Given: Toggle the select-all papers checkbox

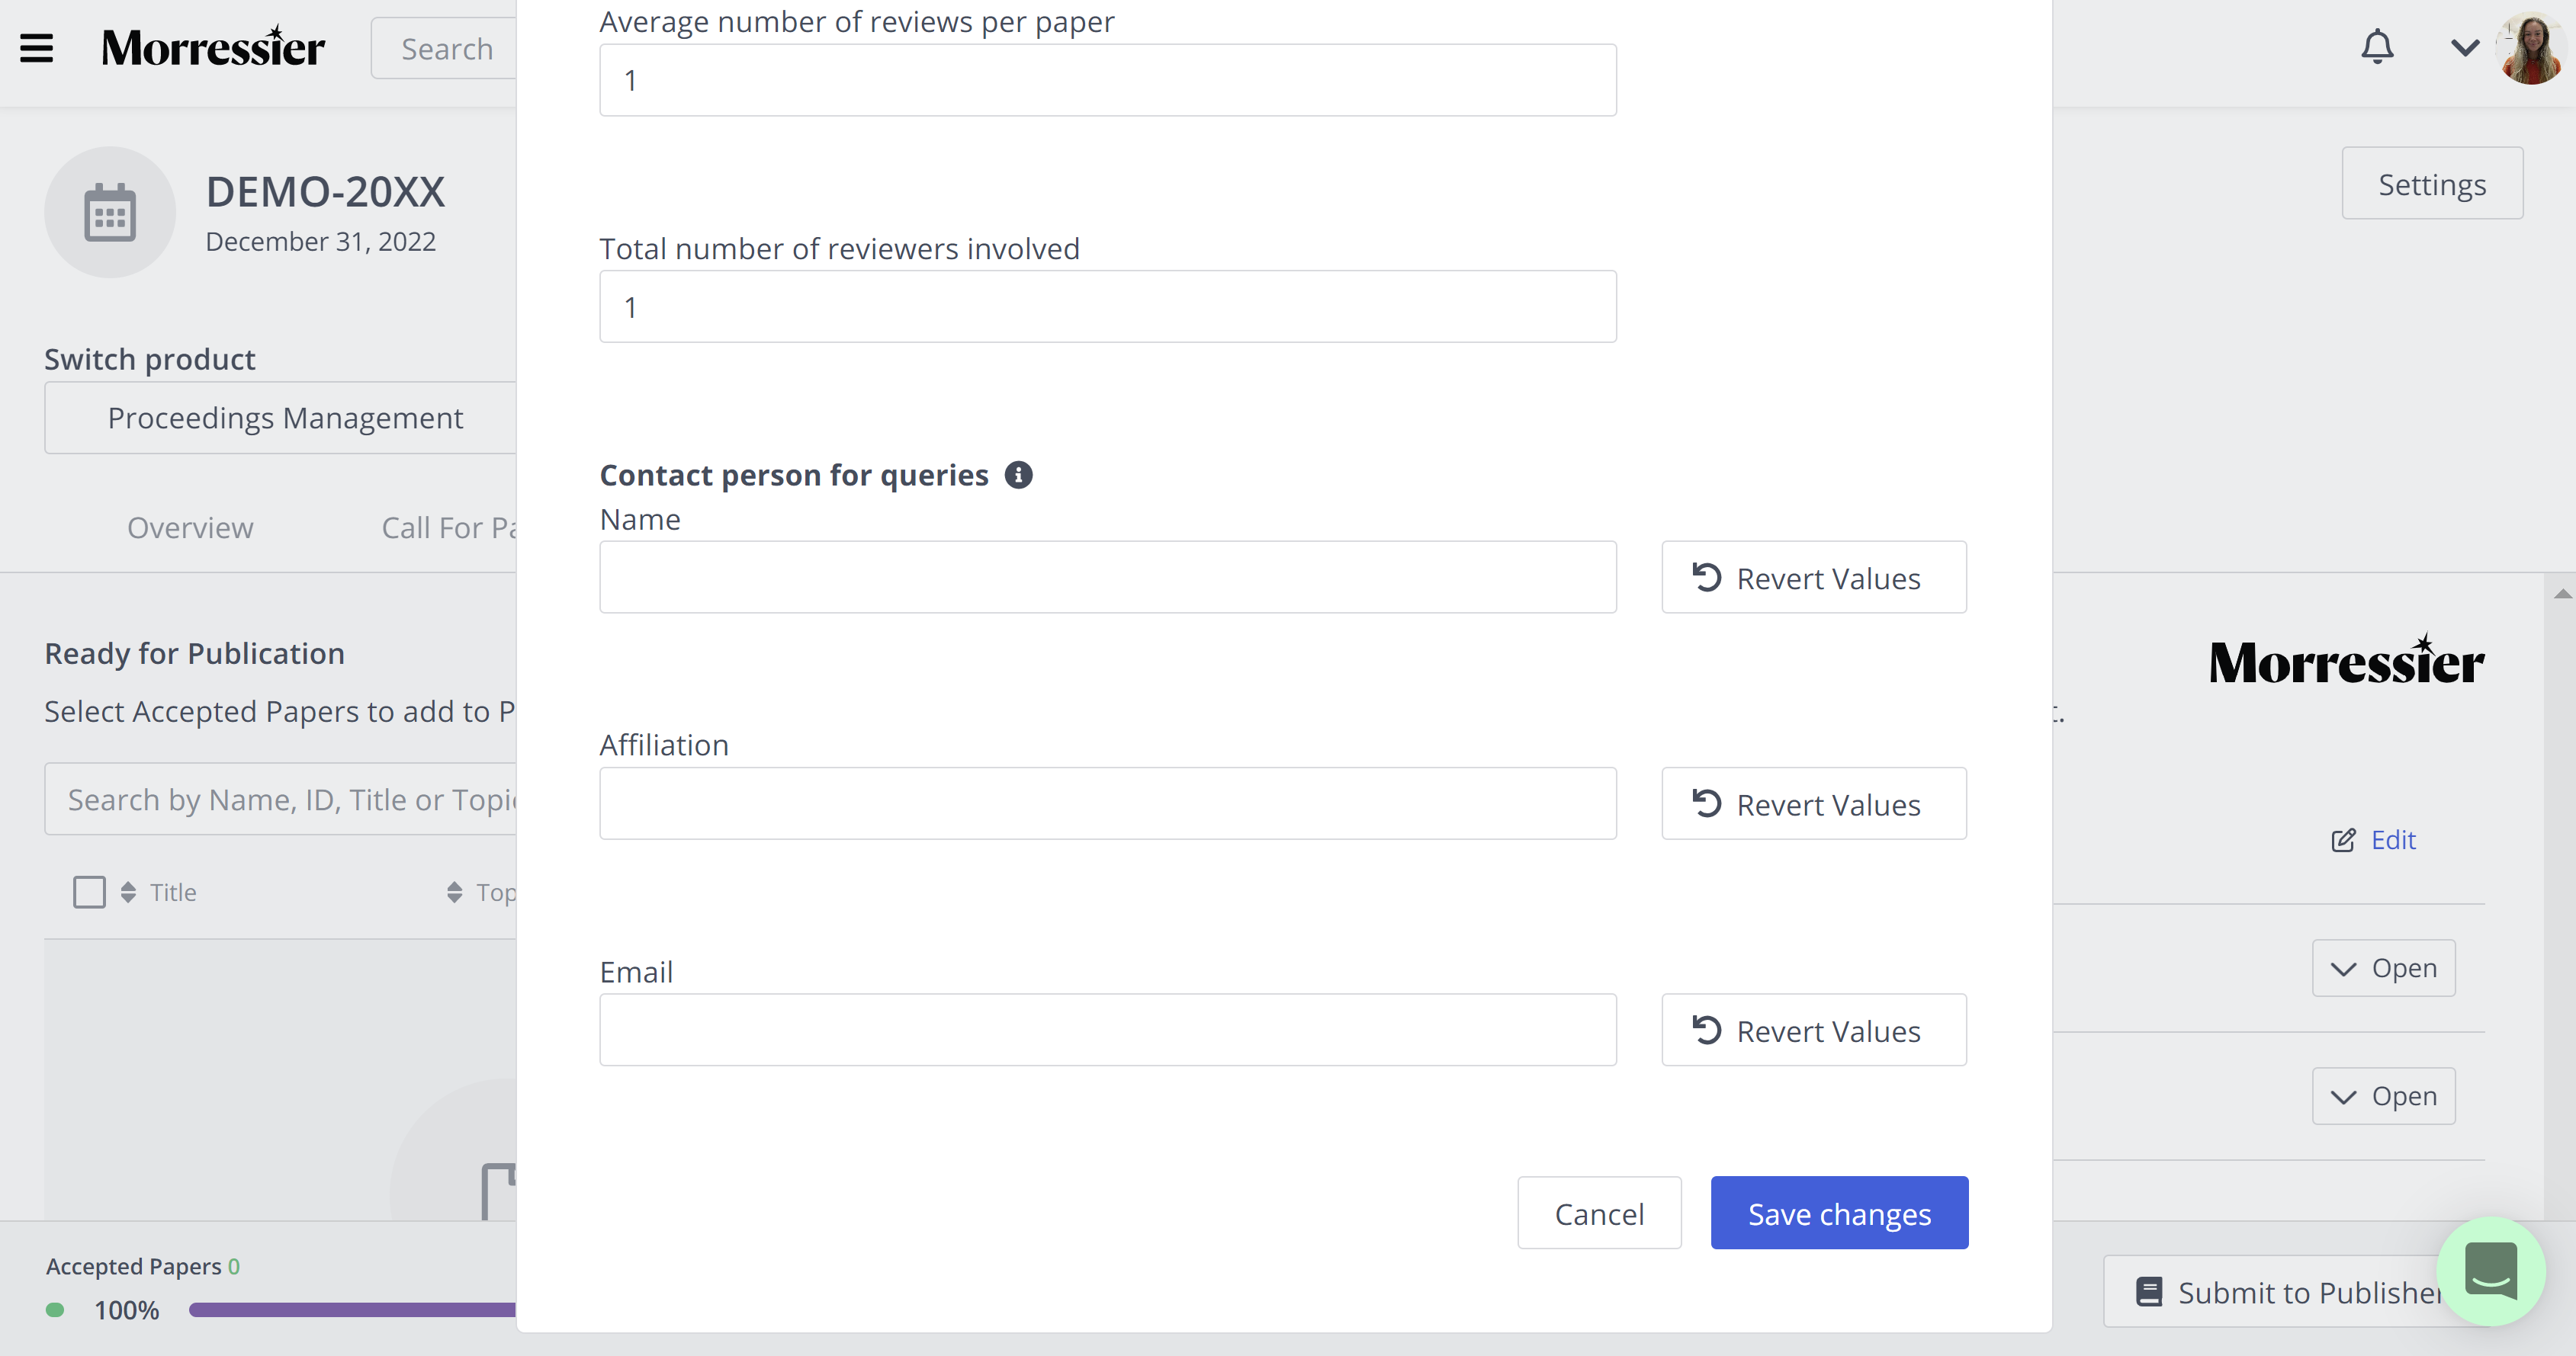Looking at the screenshot, I should point(89,891).
